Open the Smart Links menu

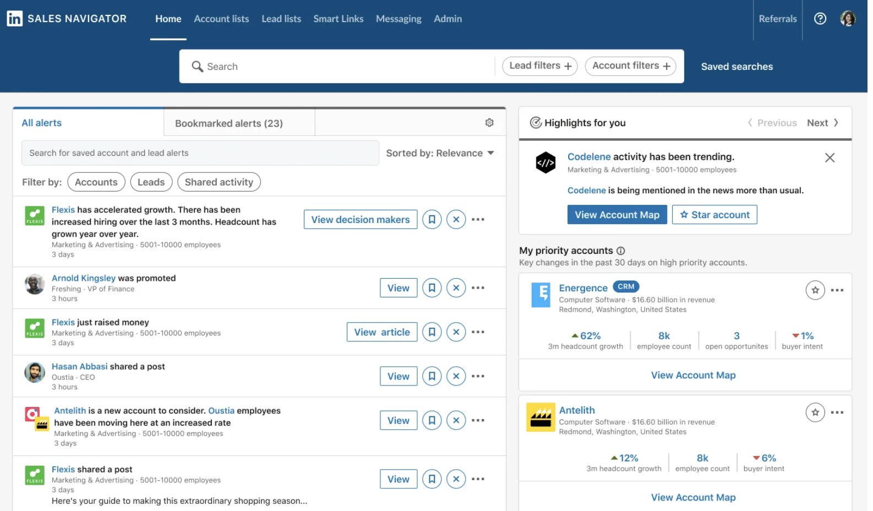tap(339, 19)
